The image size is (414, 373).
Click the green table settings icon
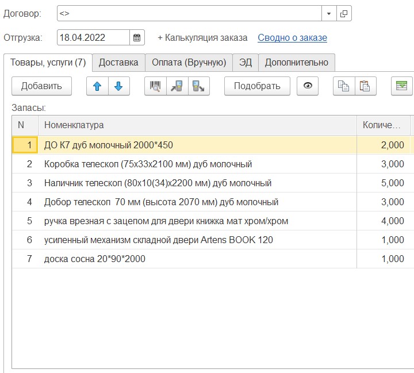coord(401,86)
